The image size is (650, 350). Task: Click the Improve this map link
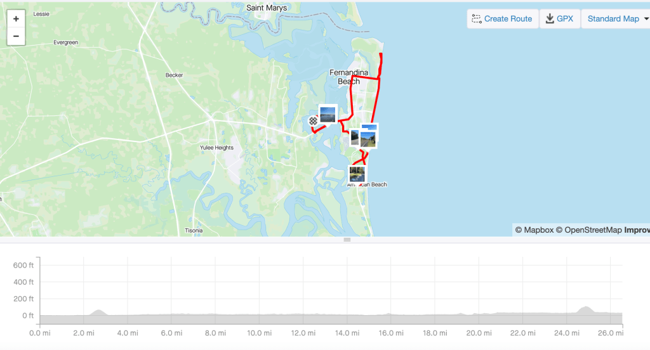tap(637, 230)
